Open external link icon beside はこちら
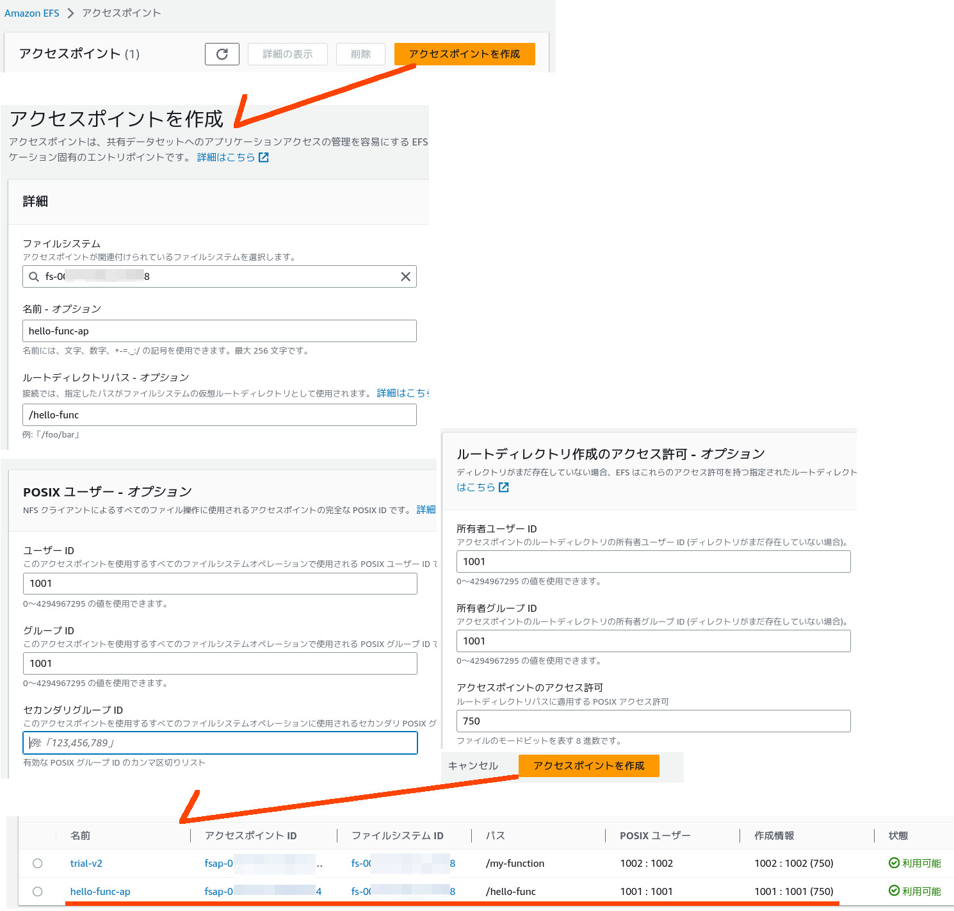The width and height of the screenshot is (954, 911). point(503,488)
